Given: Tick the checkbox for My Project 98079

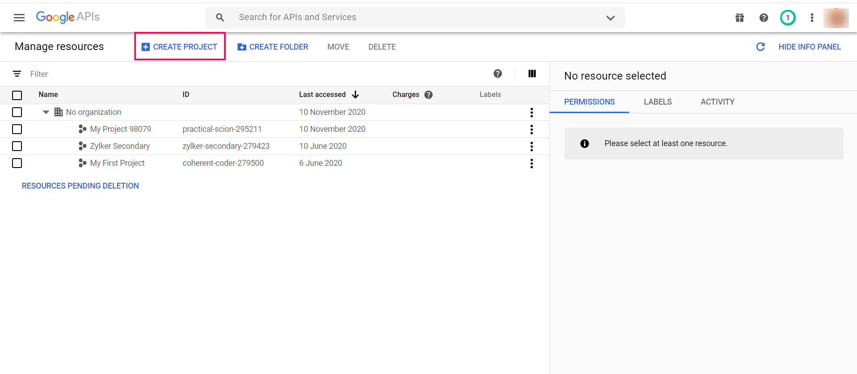Looking at the screenshot, I should [17, 129].
